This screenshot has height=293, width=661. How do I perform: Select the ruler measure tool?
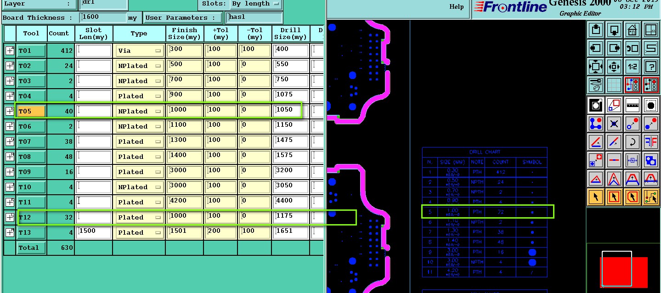[633, 105]
